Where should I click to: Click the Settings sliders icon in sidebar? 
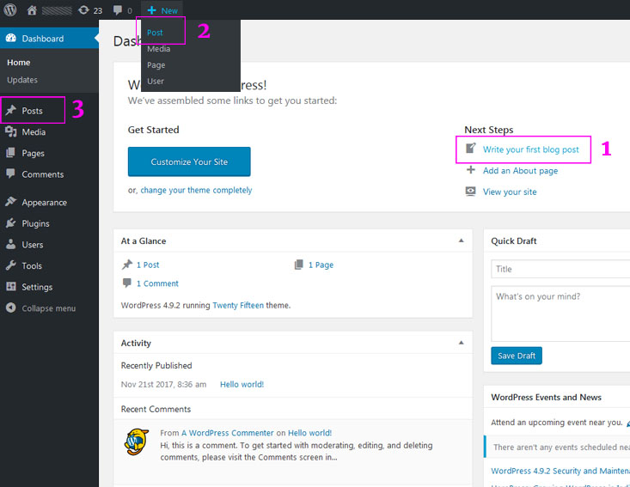tap(11, 286)
